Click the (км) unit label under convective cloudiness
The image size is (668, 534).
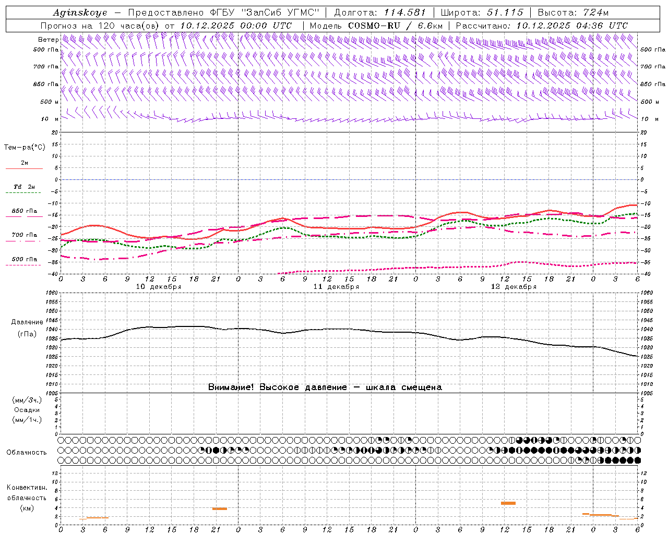click(27, 508)
